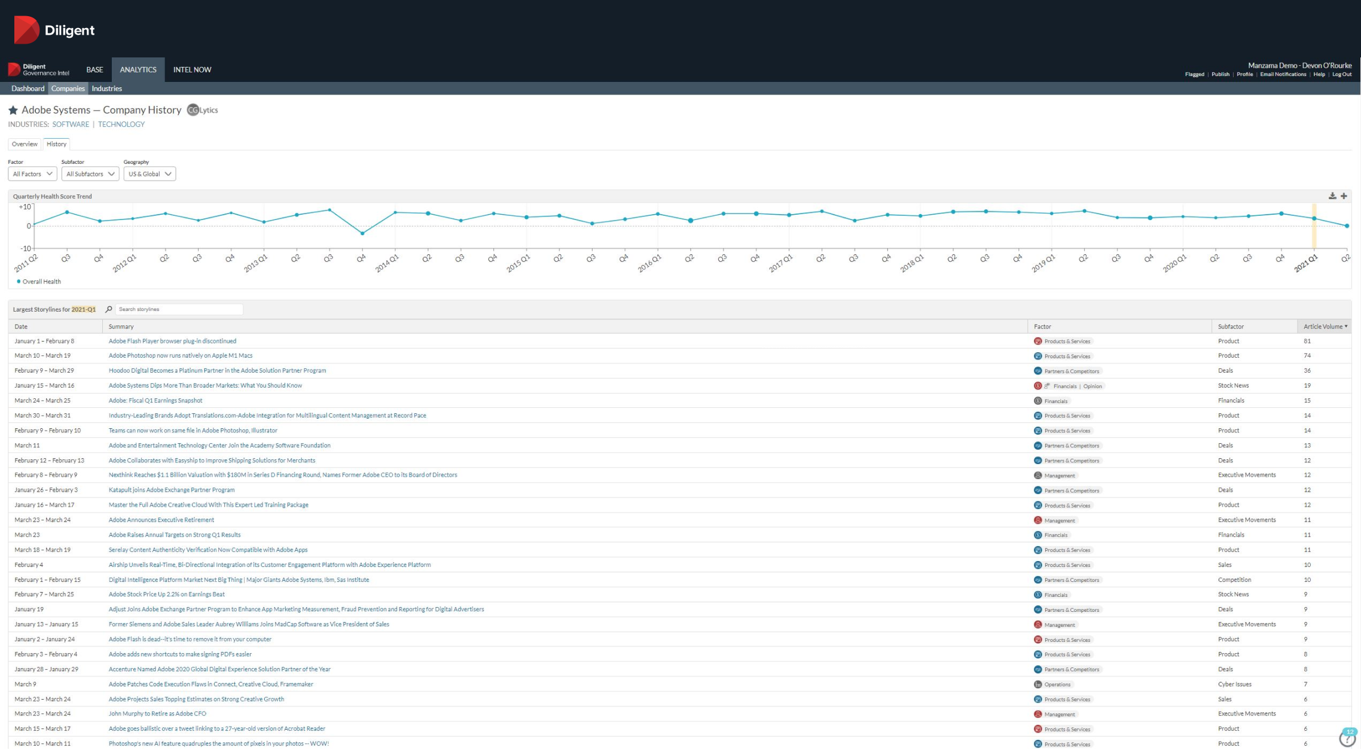The height and width of the screenshot is (750, 1361).
Task: Click the highlighted 2021-Q1 label in Largest Storylines
Action: [x=84, y=309]
